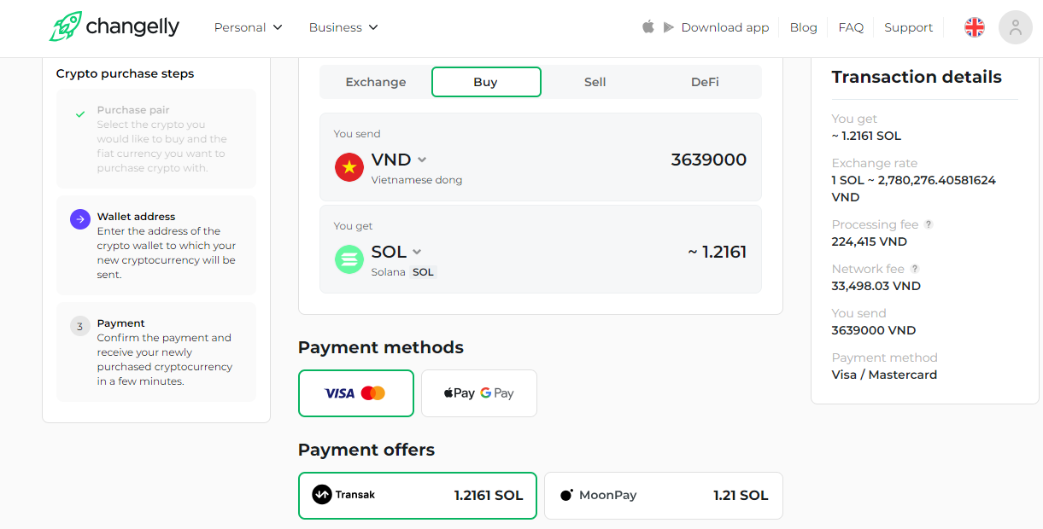Open the Support link
The height and width of the screenshot is (529, 1043).
tap(908, 27)
